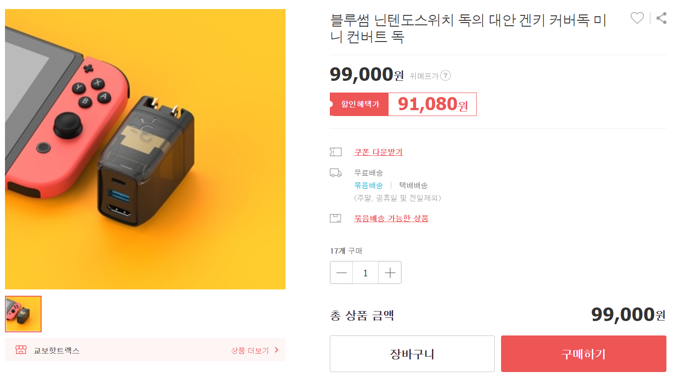This screenshot has width=675, height=377.
Task: Decrease quantity with the minus button
Action: (342, 273)
